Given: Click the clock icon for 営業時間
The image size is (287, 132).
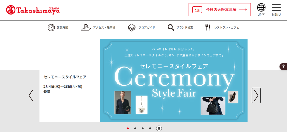Looking at the screenshot, I should [x=51, y=27].
